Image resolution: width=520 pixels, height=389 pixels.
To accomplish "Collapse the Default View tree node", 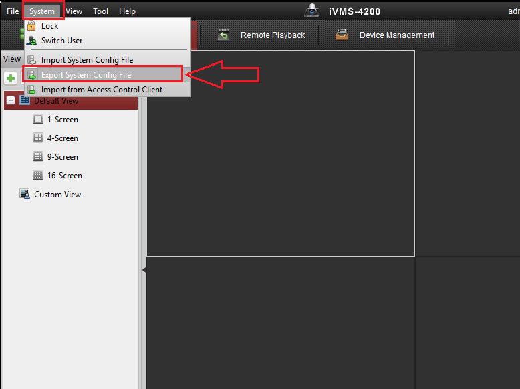I will click(x=11, y=101).
